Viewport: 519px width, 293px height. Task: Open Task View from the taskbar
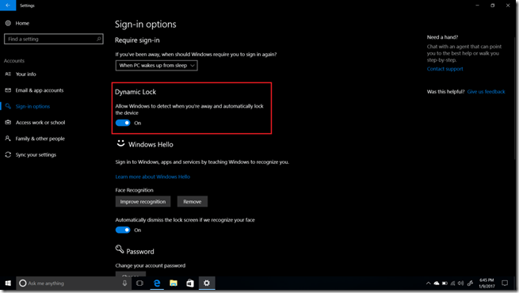point(139,283)
